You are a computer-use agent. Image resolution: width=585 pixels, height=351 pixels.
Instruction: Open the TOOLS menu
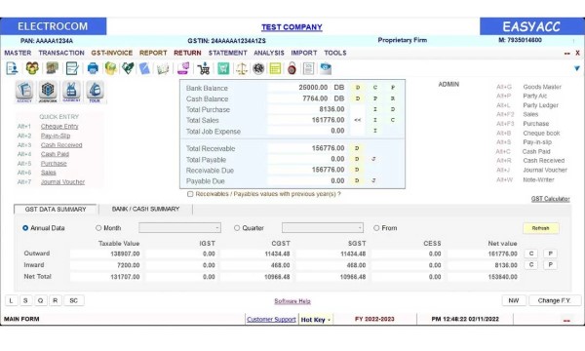point(335,53)
